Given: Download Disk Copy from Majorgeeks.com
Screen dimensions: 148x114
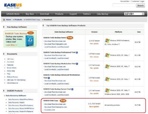Looking at the screenshot, I should 55,107.
